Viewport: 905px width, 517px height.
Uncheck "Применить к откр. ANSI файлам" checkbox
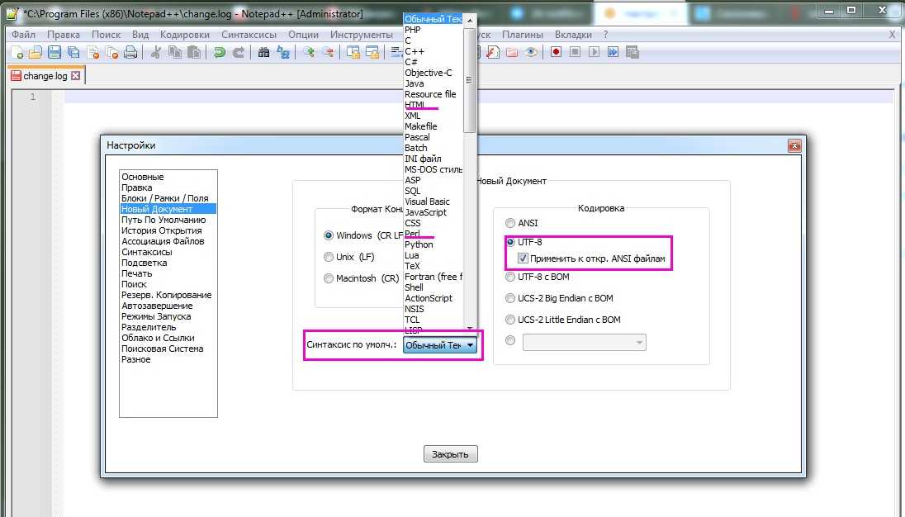click(x=523, y=258)
